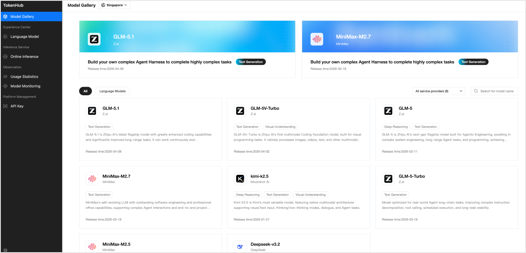This screenshot has height=253, width=526.
Task: Click the Text Generation tag on the GLM-5-Turbo card
Action: 395,195
